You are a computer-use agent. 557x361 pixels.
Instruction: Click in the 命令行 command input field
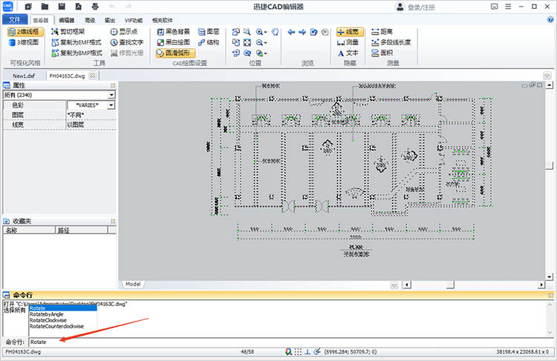click(291, 342)
